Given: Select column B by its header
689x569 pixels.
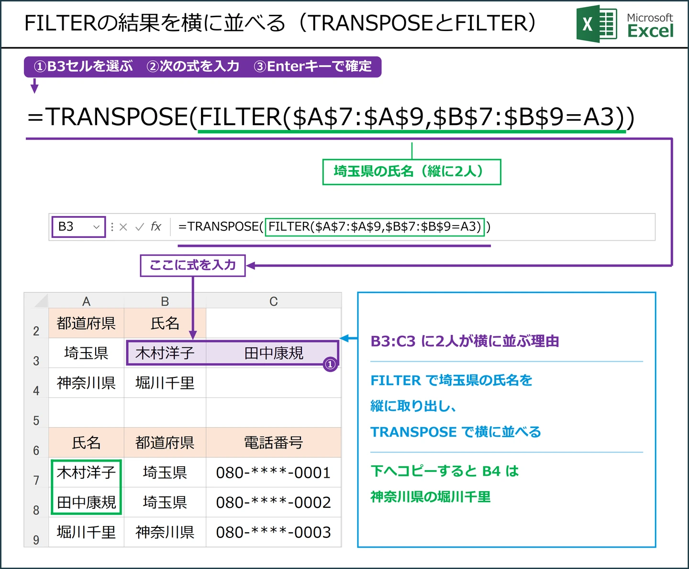Looking at the screenshot, I should coord(165,301).
